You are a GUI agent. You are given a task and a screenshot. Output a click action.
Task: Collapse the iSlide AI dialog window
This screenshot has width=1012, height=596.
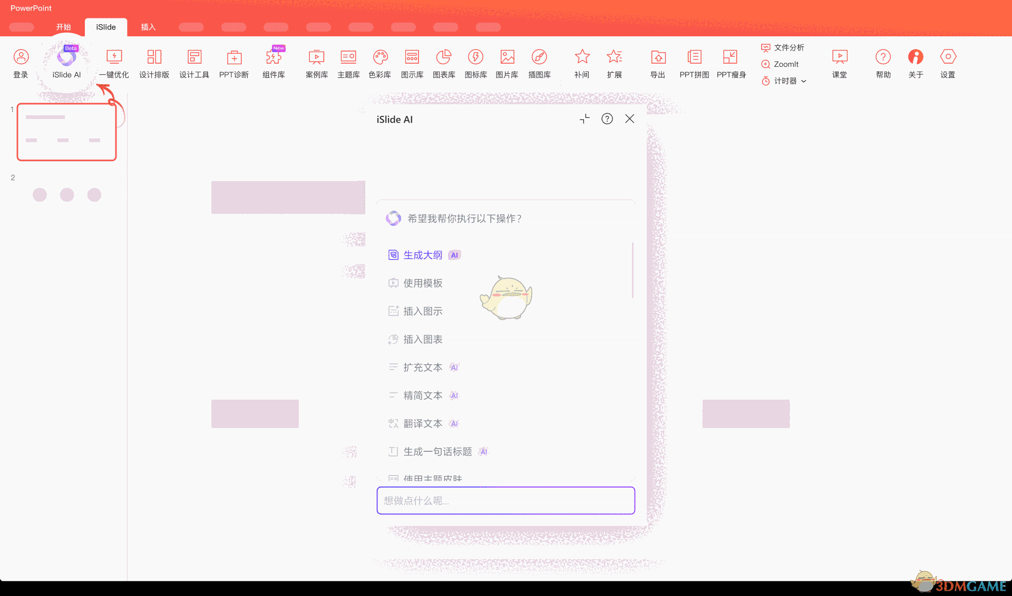pyautogui.click(x=584, y=119)
